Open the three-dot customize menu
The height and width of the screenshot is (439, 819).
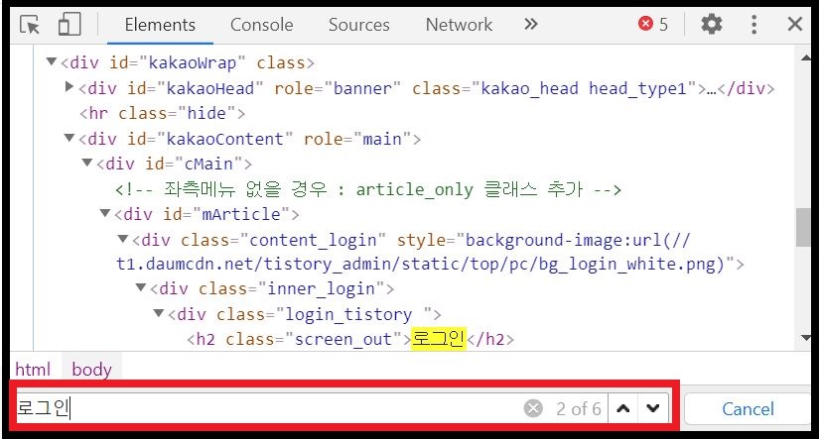click(753, 24)
